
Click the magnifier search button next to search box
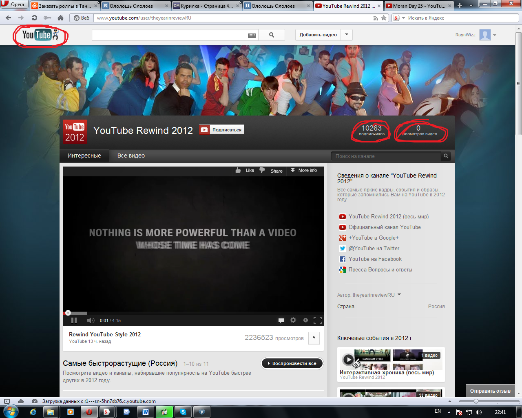tap(272, 35)
